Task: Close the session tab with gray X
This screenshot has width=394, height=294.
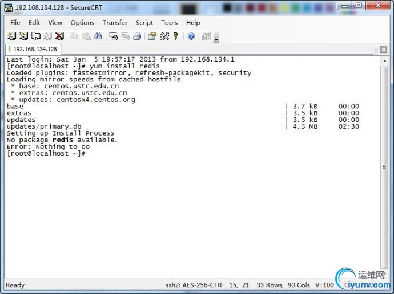Action: coord(384,50)
